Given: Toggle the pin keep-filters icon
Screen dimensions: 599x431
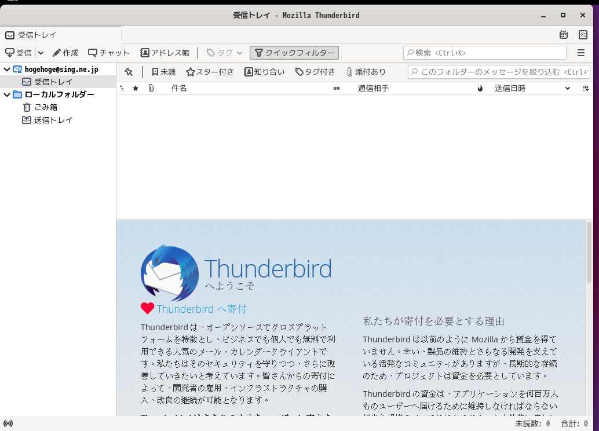Looking at the screenshot, I should 129,72.
